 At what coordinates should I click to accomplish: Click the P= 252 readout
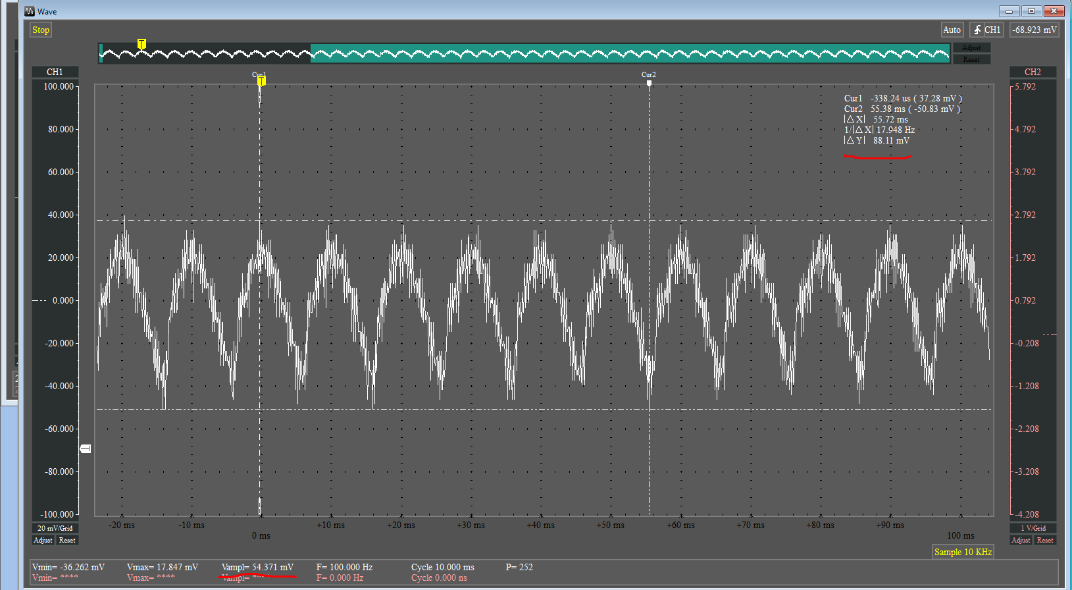519,567
